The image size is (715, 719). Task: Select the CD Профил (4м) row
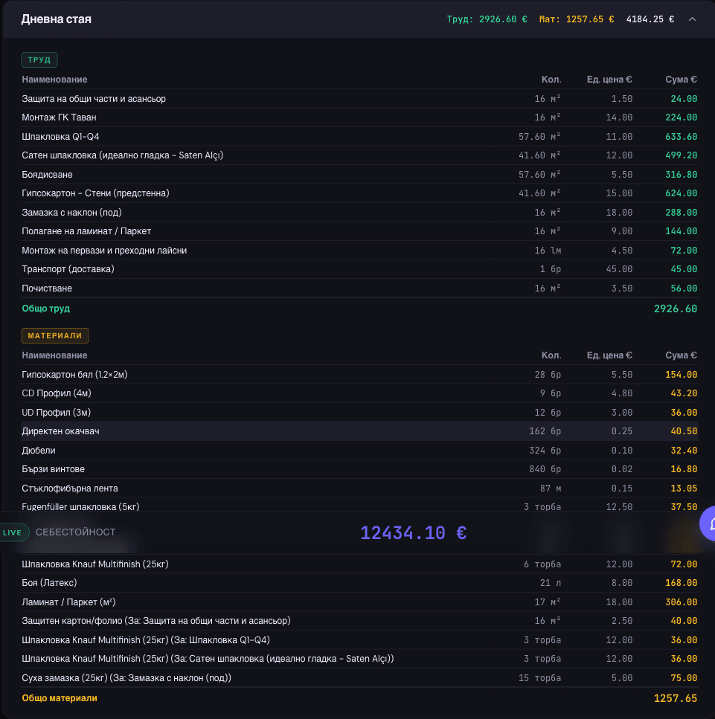click(x=359, y=393)
